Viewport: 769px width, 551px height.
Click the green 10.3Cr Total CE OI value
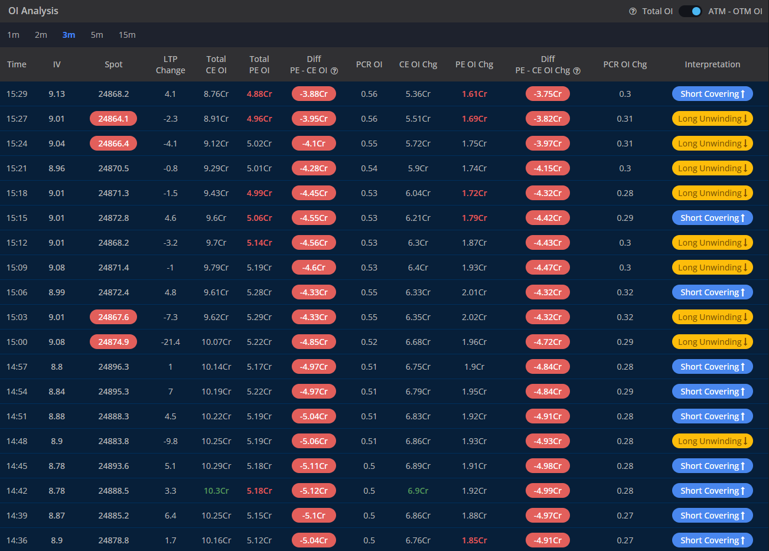(216, 490)
